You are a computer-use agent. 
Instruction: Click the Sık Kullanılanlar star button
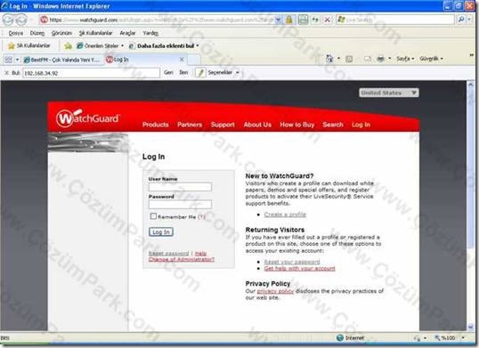[x=28, y=45]
